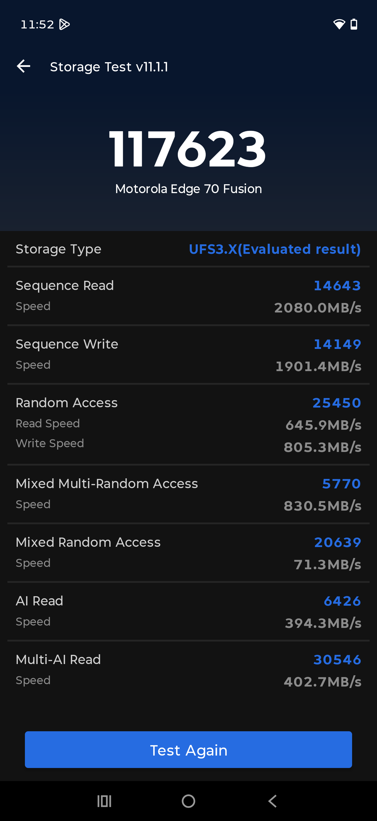This screenshot has width=377, height=821.
Task: Tap the battery status icon
Action: point(354,24)
